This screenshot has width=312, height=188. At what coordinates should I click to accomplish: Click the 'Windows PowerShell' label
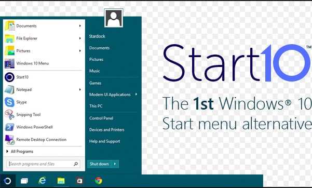tap(34, 127)
